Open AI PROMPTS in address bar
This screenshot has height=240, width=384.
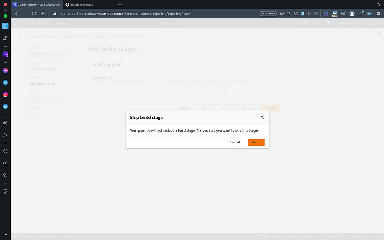point(269,14)
